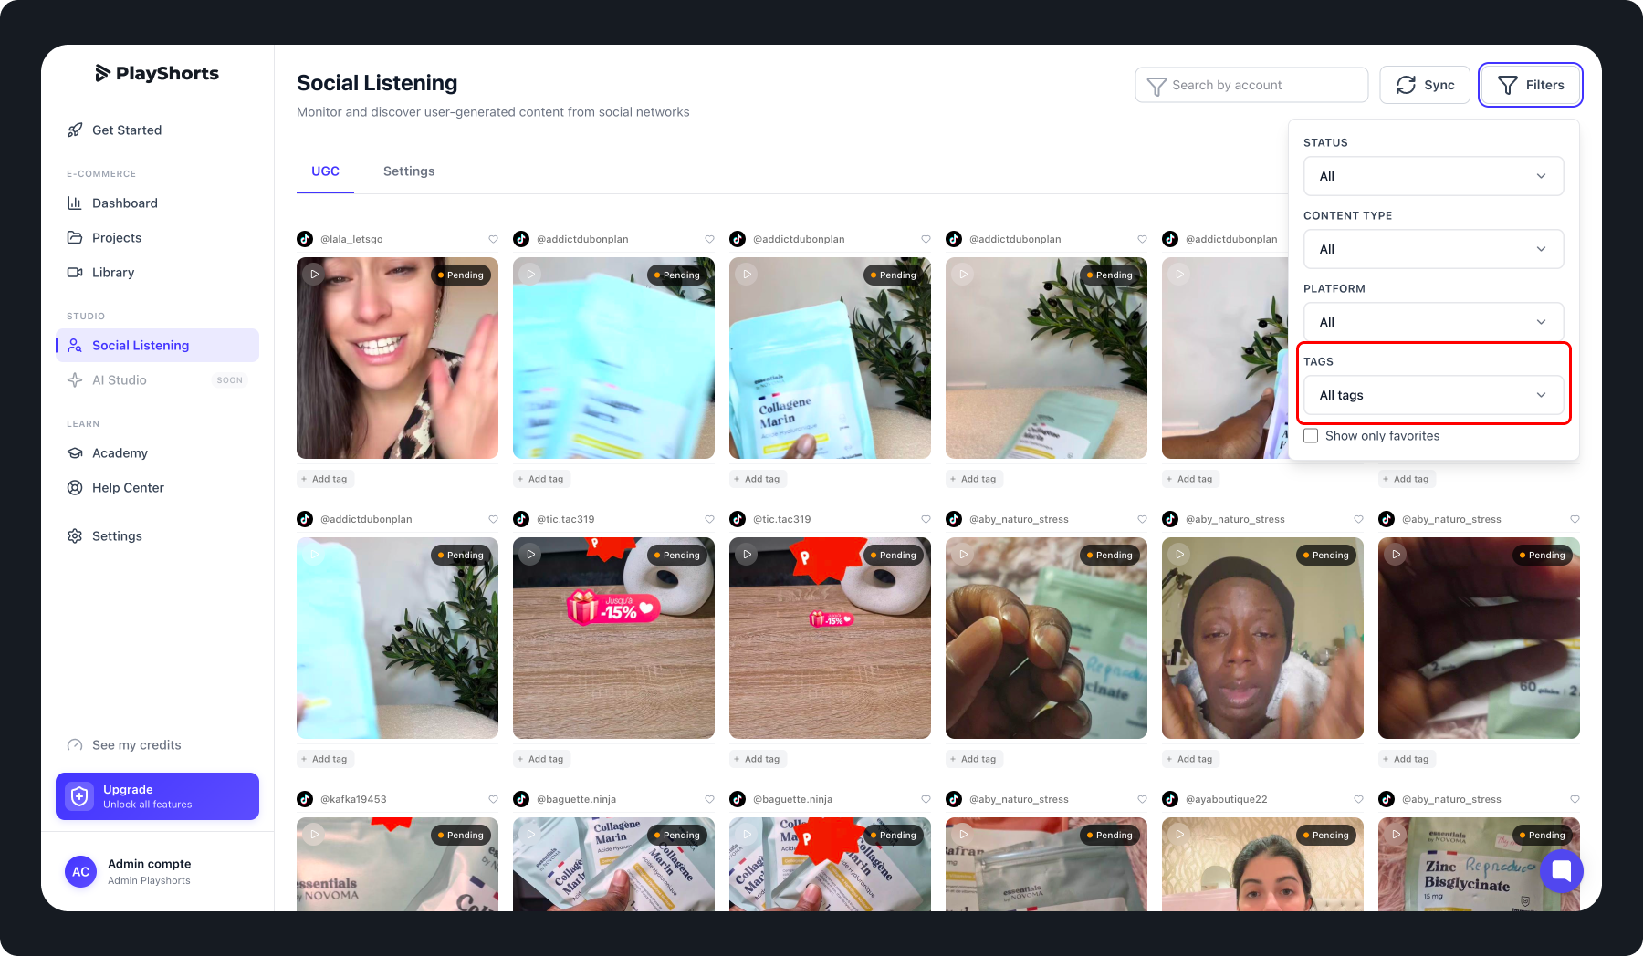Expand the Status dropdown
1643x956 pixels.
(x=1433, y=176)
